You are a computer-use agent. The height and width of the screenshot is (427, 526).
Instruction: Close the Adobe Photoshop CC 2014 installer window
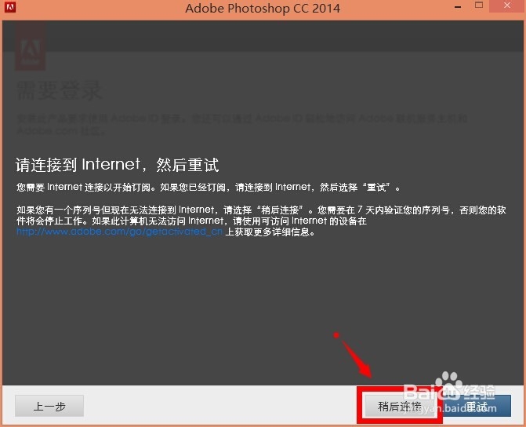tap(507, 5)
